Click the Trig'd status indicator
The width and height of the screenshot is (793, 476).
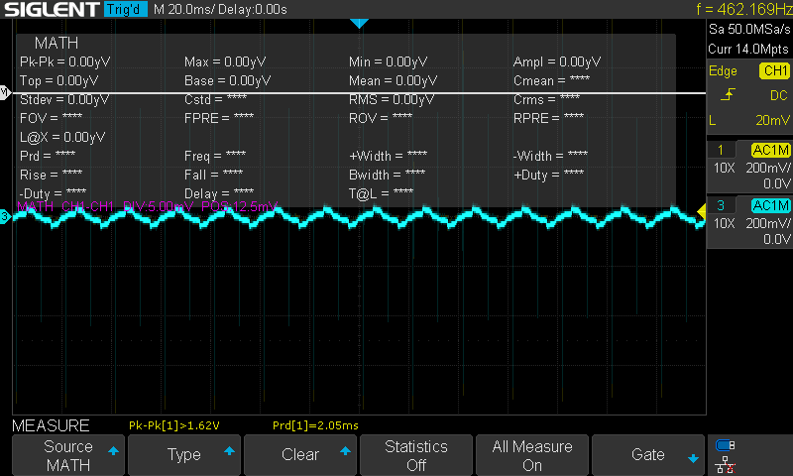click(x=126, y=9)
